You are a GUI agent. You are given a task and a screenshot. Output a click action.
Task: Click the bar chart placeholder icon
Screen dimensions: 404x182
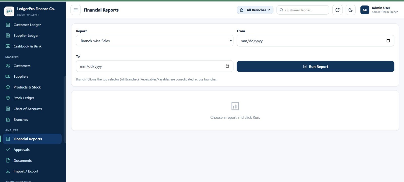(235, 106)
